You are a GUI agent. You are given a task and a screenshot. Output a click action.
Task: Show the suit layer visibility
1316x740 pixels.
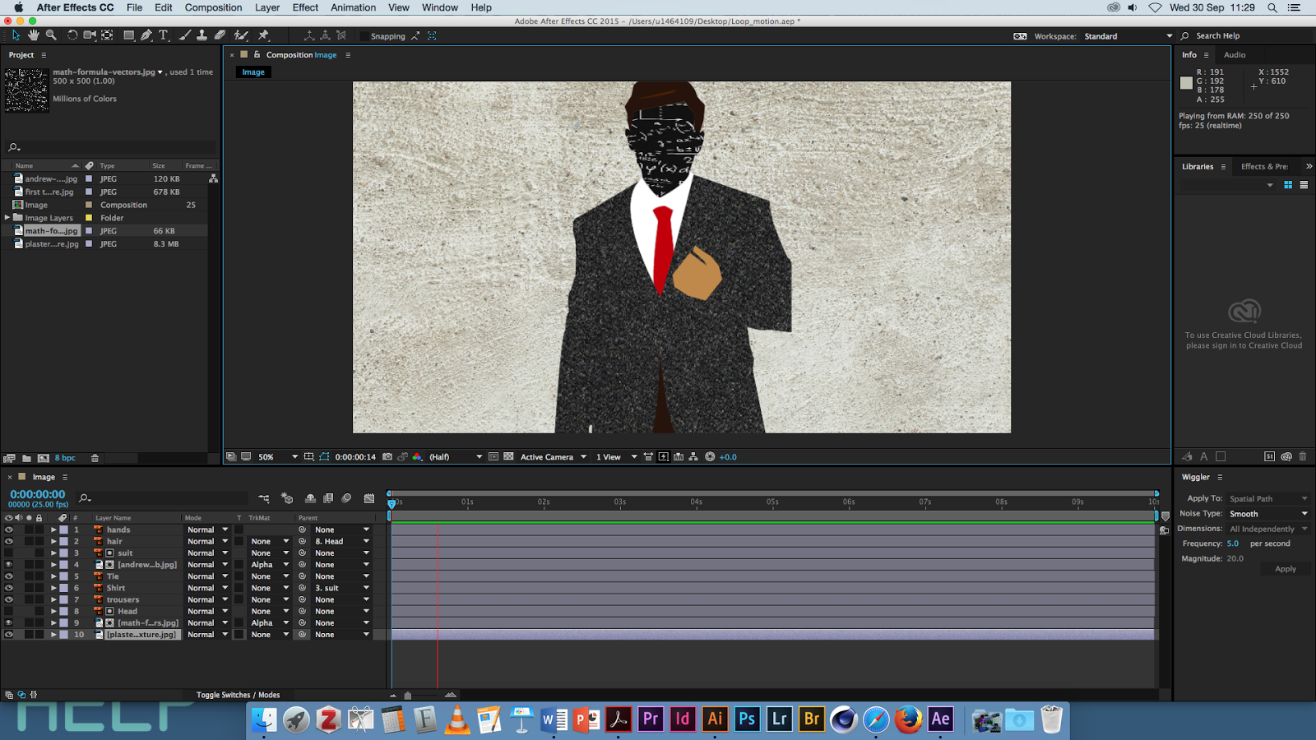point(9,553)
